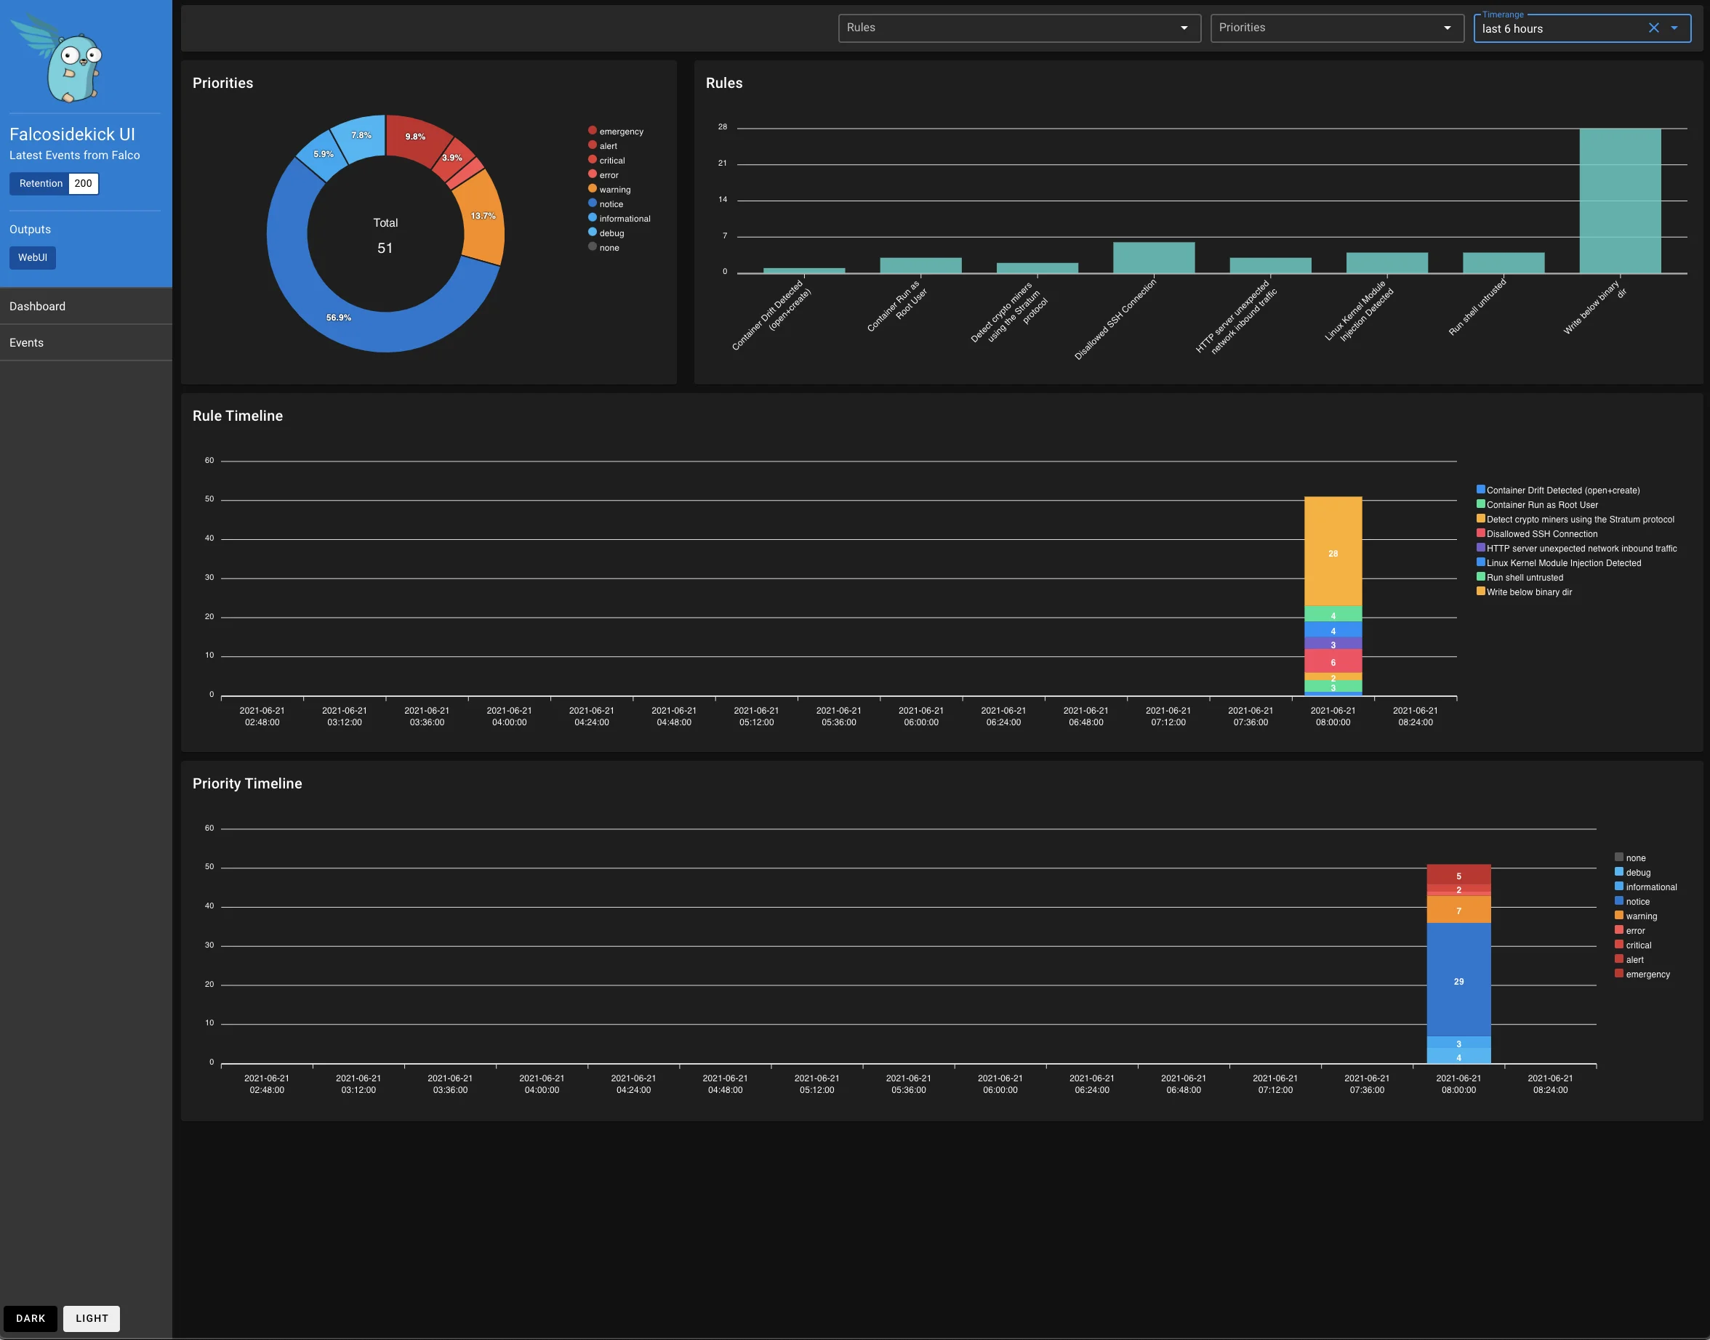Viewport: 1710px width, 1340px height.
Task: Switch to the LIGHT theme
Action: [x=91, y=1318]
